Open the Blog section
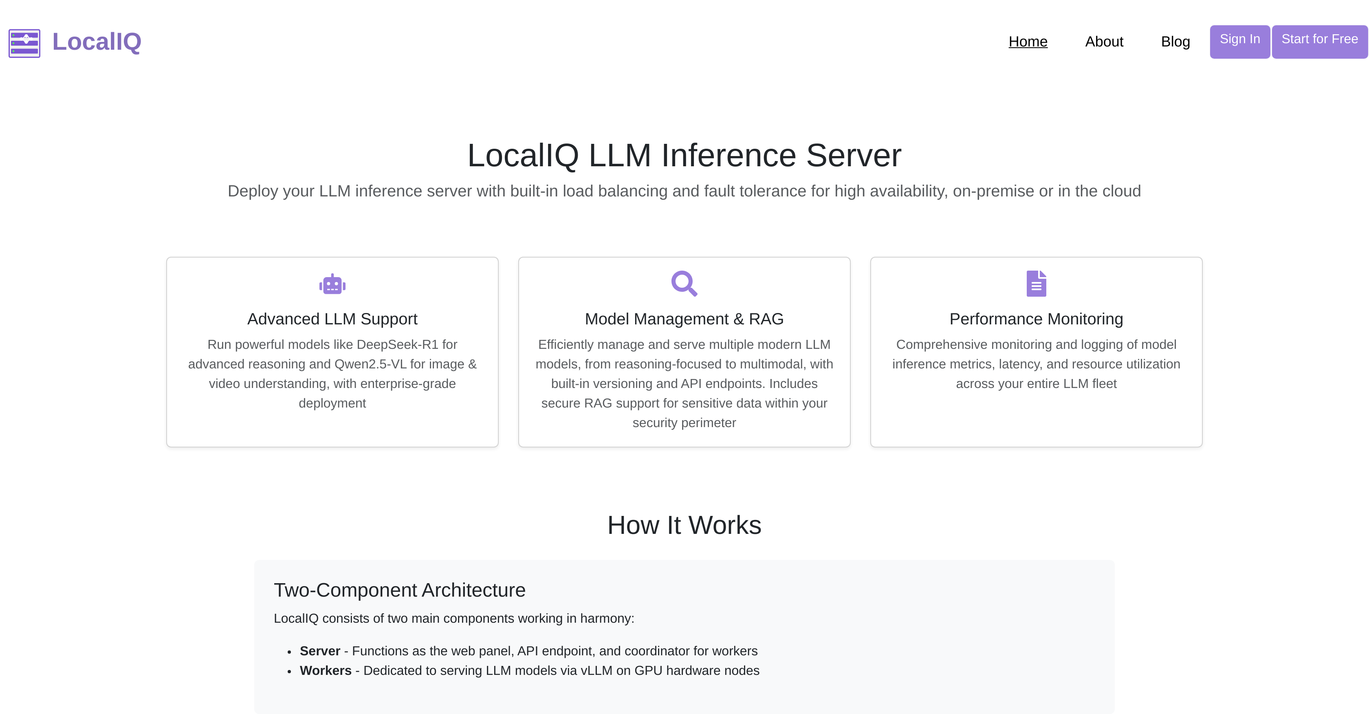This screenshot has width=1369, height=714. tap(1175, 42)
